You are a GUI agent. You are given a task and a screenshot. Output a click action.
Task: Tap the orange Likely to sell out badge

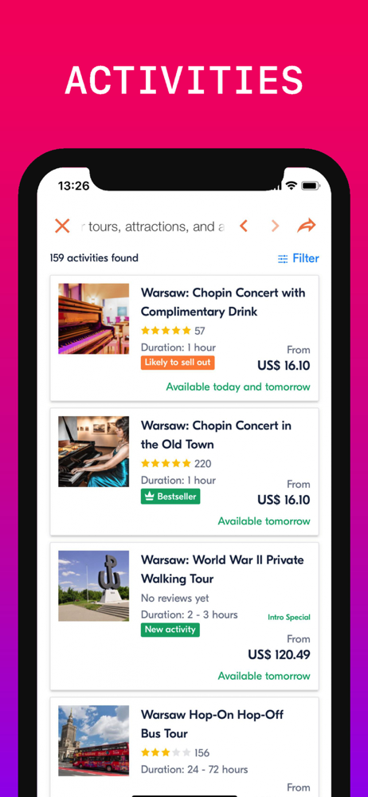[x=178, y=363]
